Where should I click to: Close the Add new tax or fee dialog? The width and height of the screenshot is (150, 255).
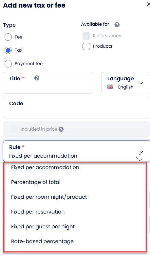(148, 4)
